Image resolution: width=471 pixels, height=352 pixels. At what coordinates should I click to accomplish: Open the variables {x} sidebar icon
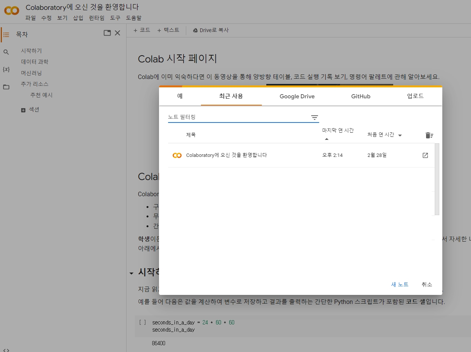tap(6, 70)
